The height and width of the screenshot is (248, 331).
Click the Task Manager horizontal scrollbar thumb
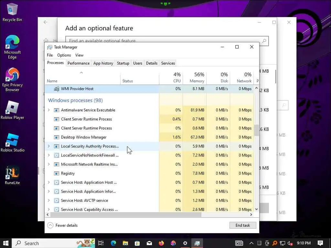point(126,215)
